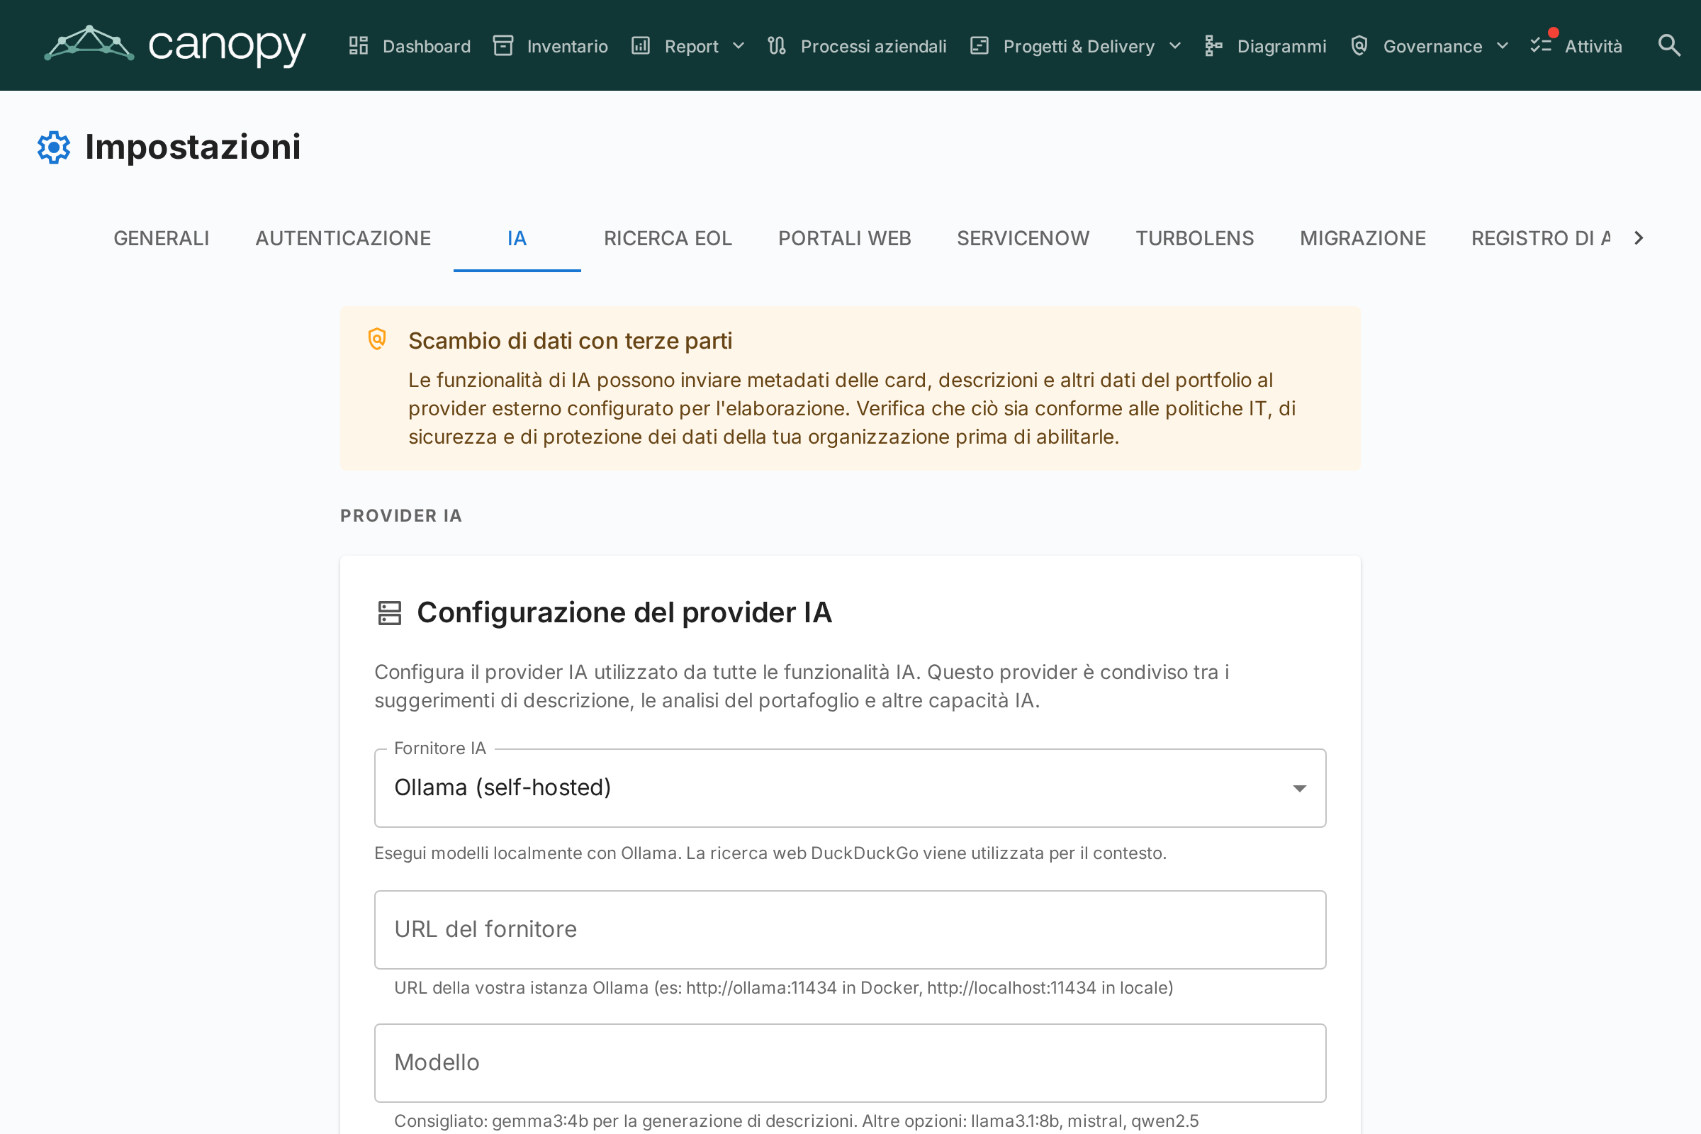The image size is (1701, 1134).
Task: Open the Inventario menu item
Action: tap(551, 45)
